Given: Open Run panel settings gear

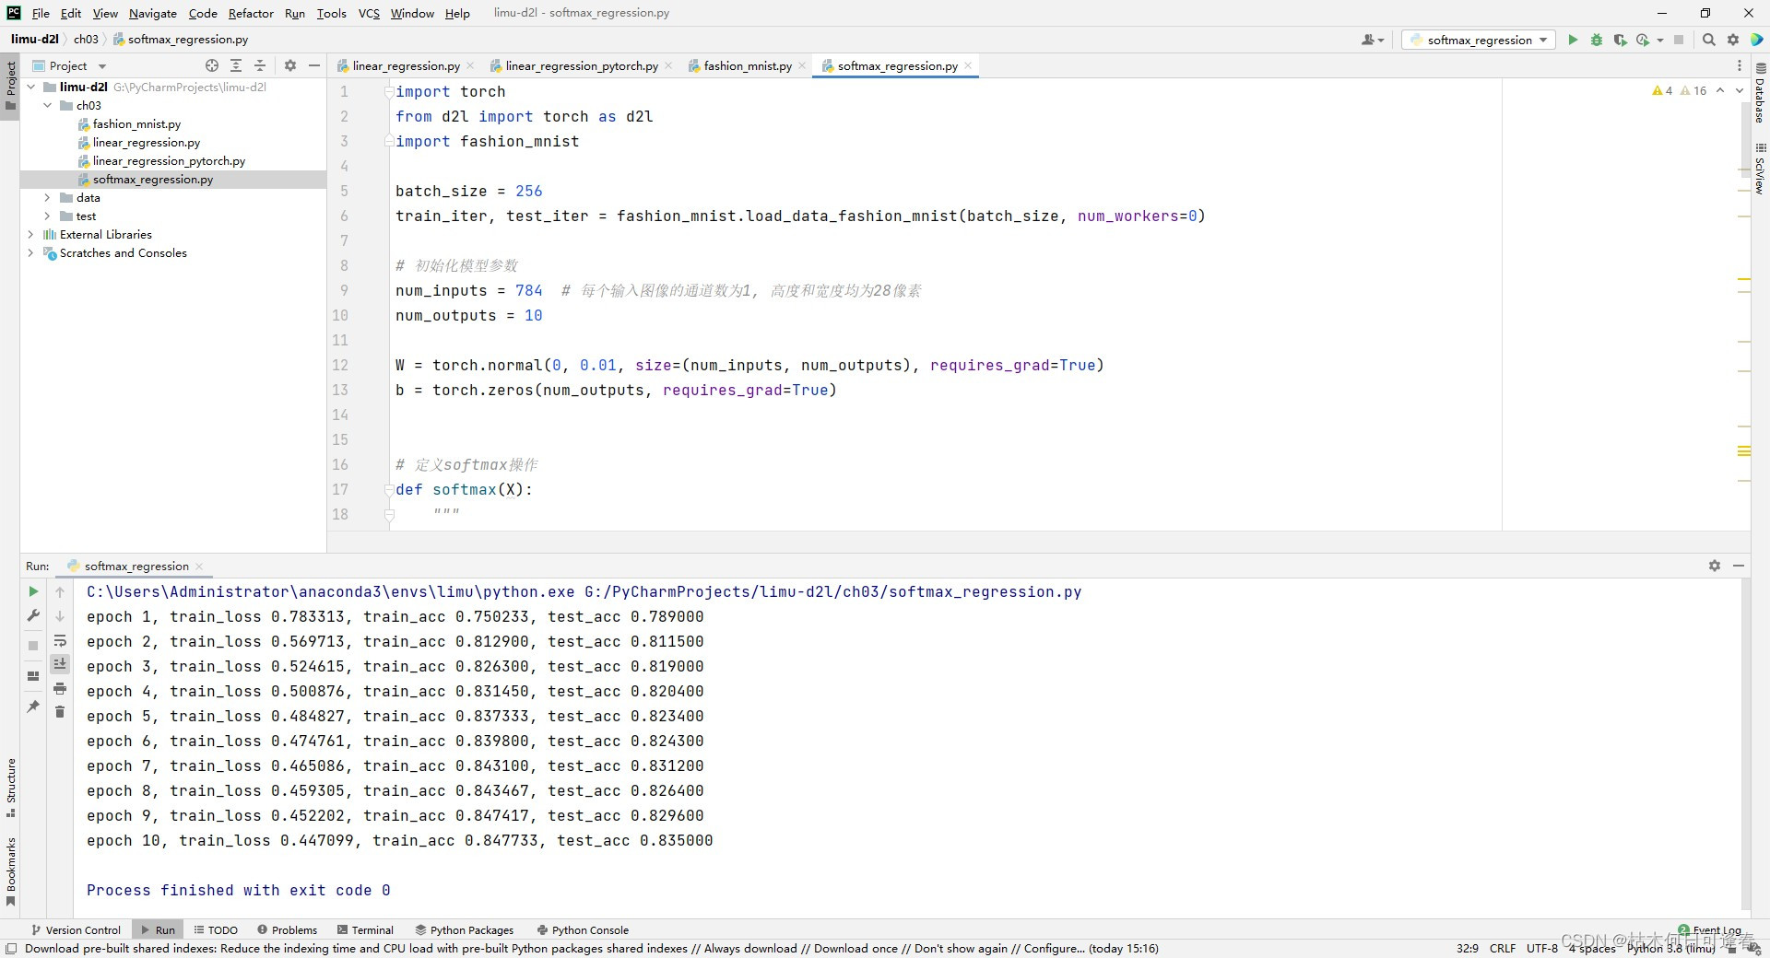Looking at the screenshot, I should tap(1715, 566).
